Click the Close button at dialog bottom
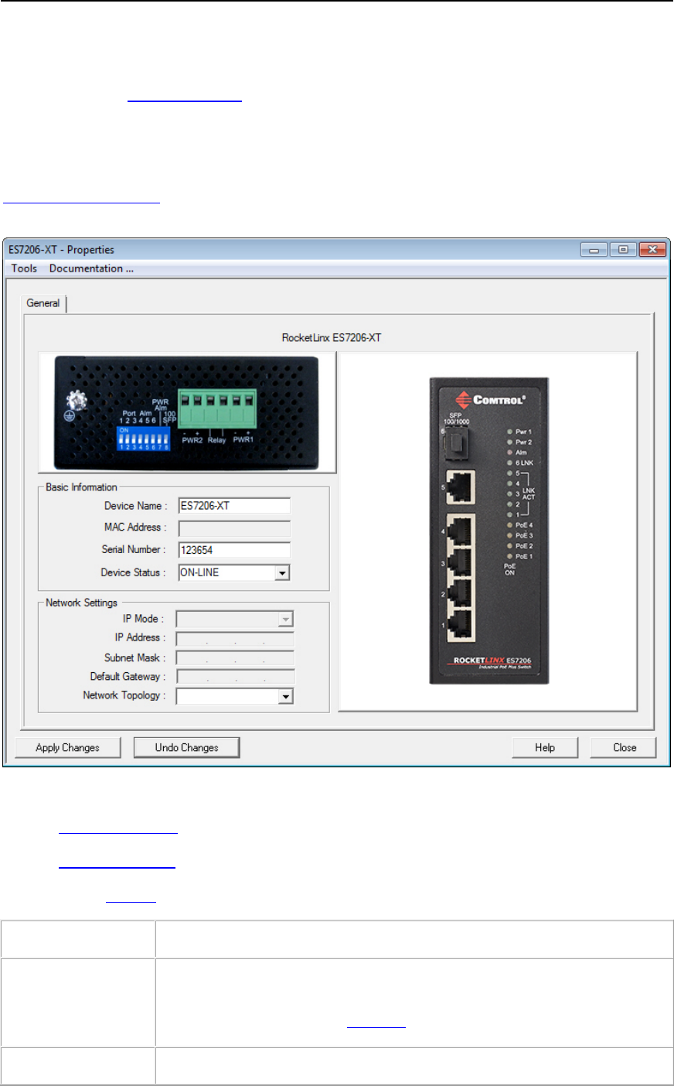The height and width of the screenshot is (1086, 674). tap(625, 748)
